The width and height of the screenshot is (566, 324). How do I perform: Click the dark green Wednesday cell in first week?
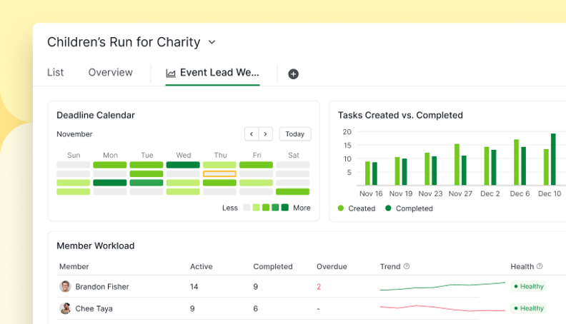coord(183,165)
